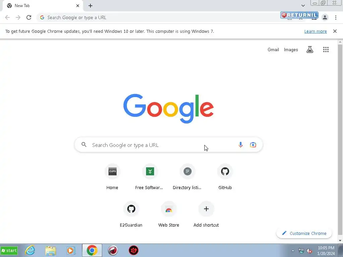The width and height of the screenshot is (343, 257).
Task: Click the Customize Chrome button
Action: pyautogui.click(x=304, y=233)
